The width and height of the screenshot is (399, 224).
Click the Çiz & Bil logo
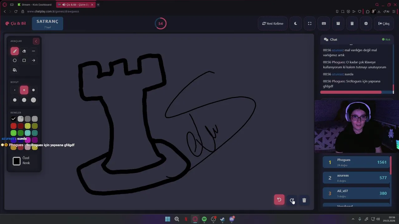click(16, 23)
